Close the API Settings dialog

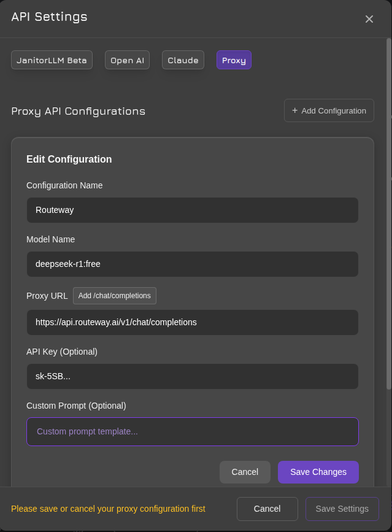click(x=369, y=19)
